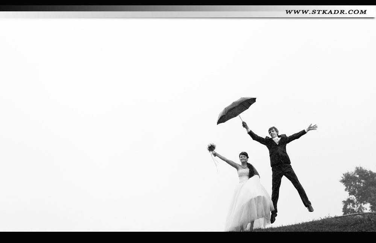Viewport: 376px width, 243px height.
Task: Click the black bottom border strip
Action: tap(188, 237)
